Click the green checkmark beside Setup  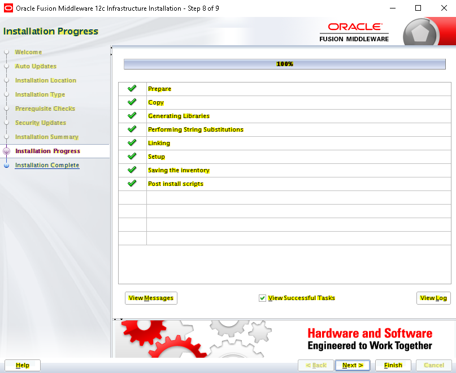click(x=132, y=156)
